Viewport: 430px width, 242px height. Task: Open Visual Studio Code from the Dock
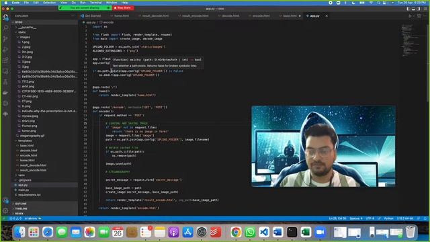coord(264,232)
